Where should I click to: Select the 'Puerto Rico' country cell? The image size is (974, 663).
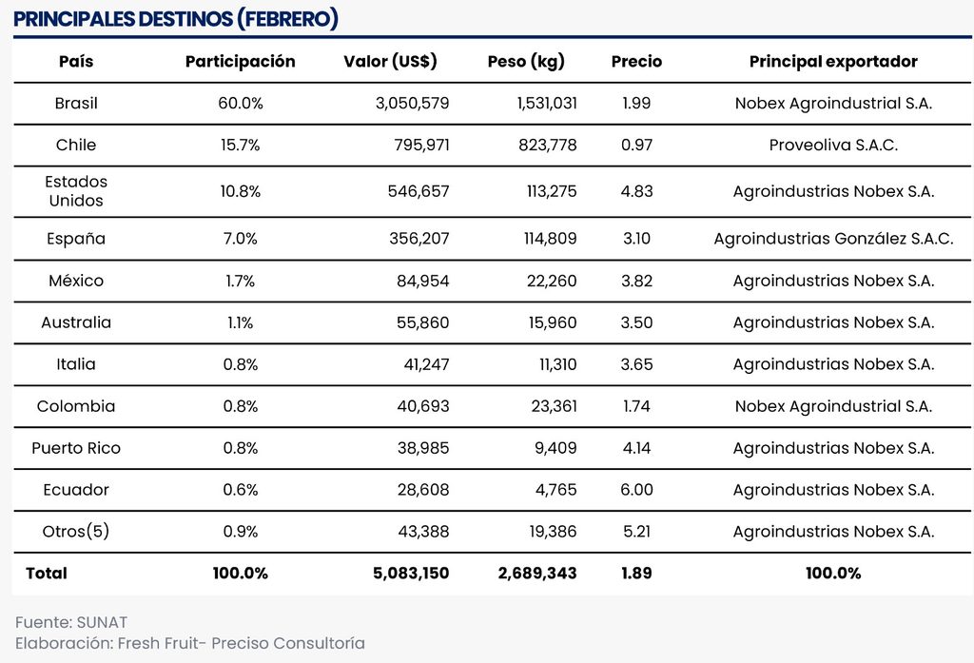pos(76,448)
